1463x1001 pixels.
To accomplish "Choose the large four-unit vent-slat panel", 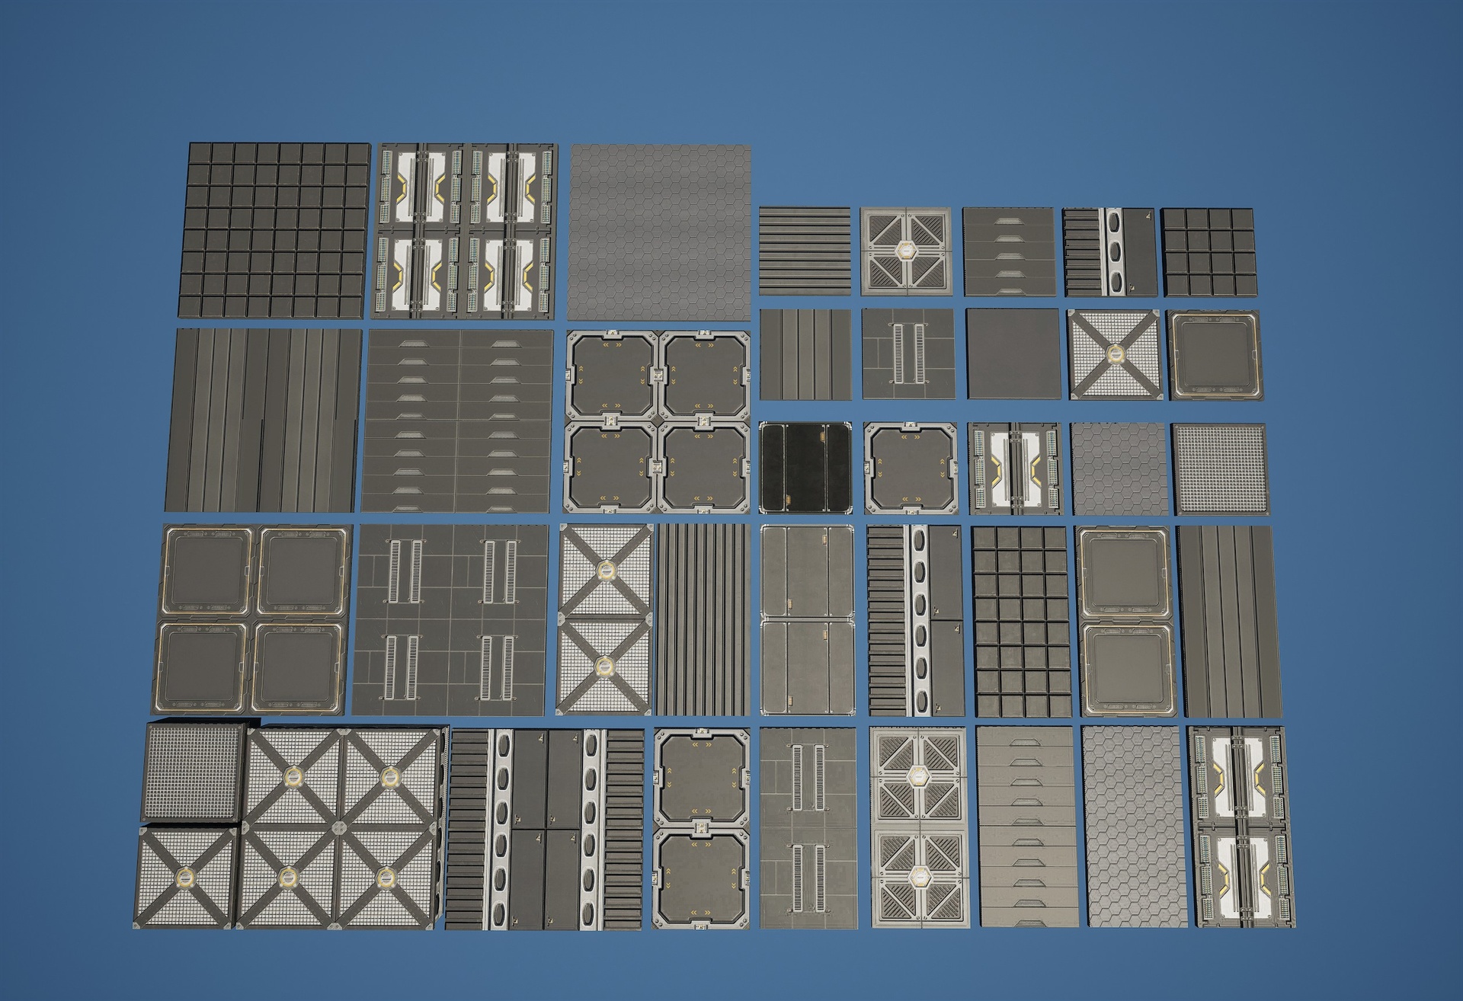I will (450, 619).
